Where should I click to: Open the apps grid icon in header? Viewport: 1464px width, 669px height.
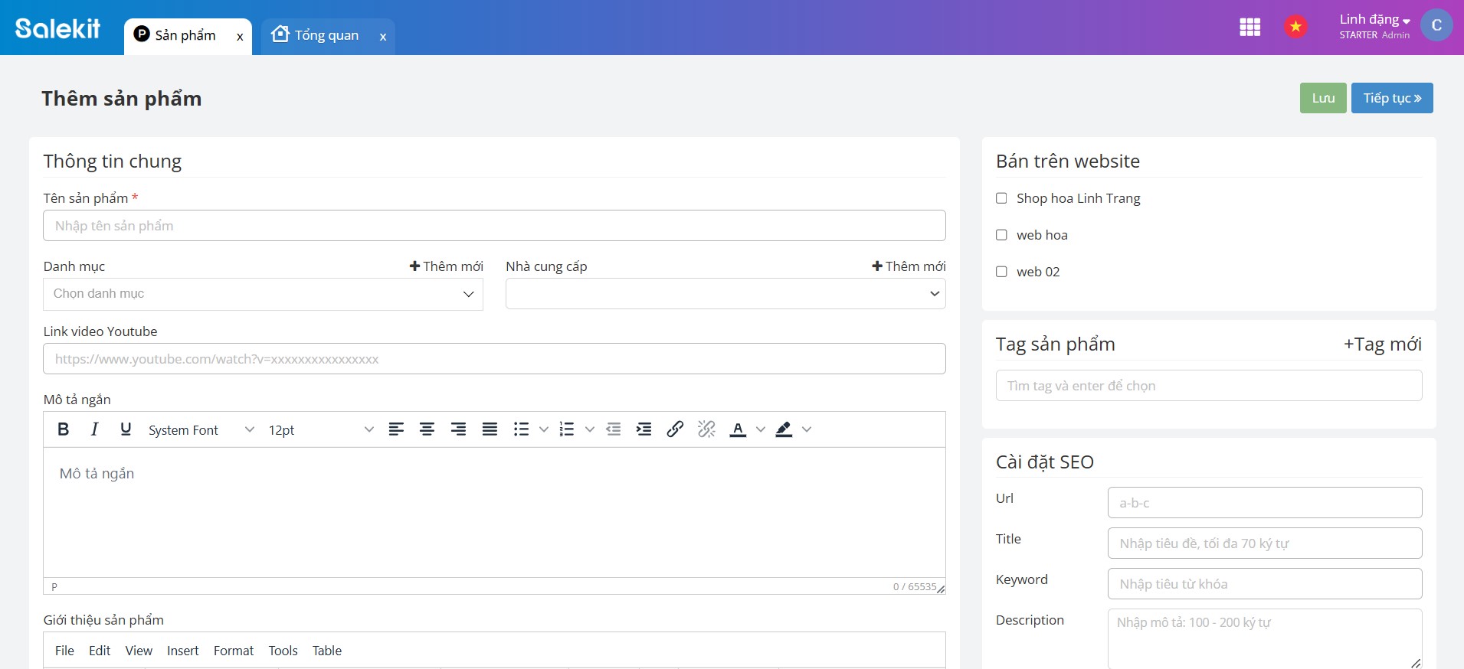1249,28
